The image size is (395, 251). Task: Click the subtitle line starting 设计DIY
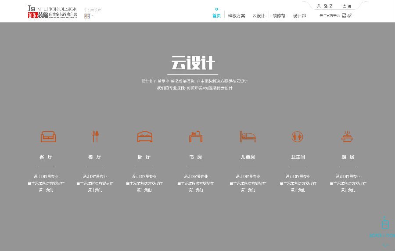[x=195, y=81]
